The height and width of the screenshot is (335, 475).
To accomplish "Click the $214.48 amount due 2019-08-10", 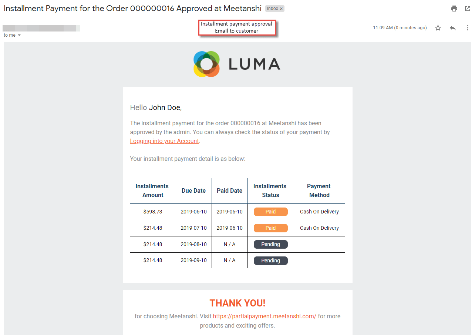I will [153, 244].
